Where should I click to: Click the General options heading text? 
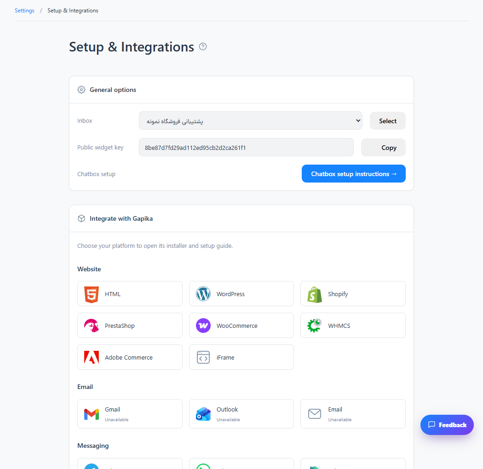[x=113, y=90]
